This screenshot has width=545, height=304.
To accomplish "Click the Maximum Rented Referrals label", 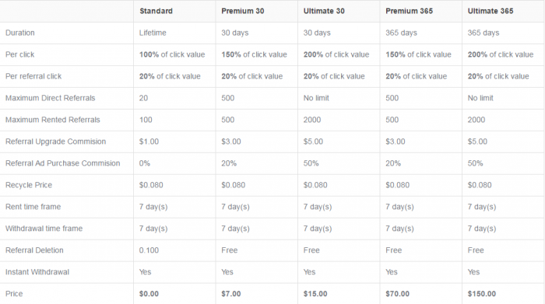I will tap(52, 120).
